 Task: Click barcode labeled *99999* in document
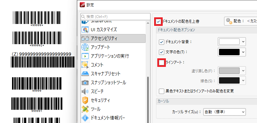(37, 18)
